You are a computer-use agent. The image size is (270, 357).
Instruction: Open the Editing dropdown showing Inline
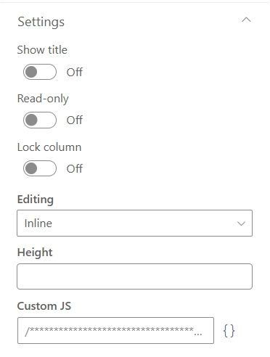pos(134,223)
